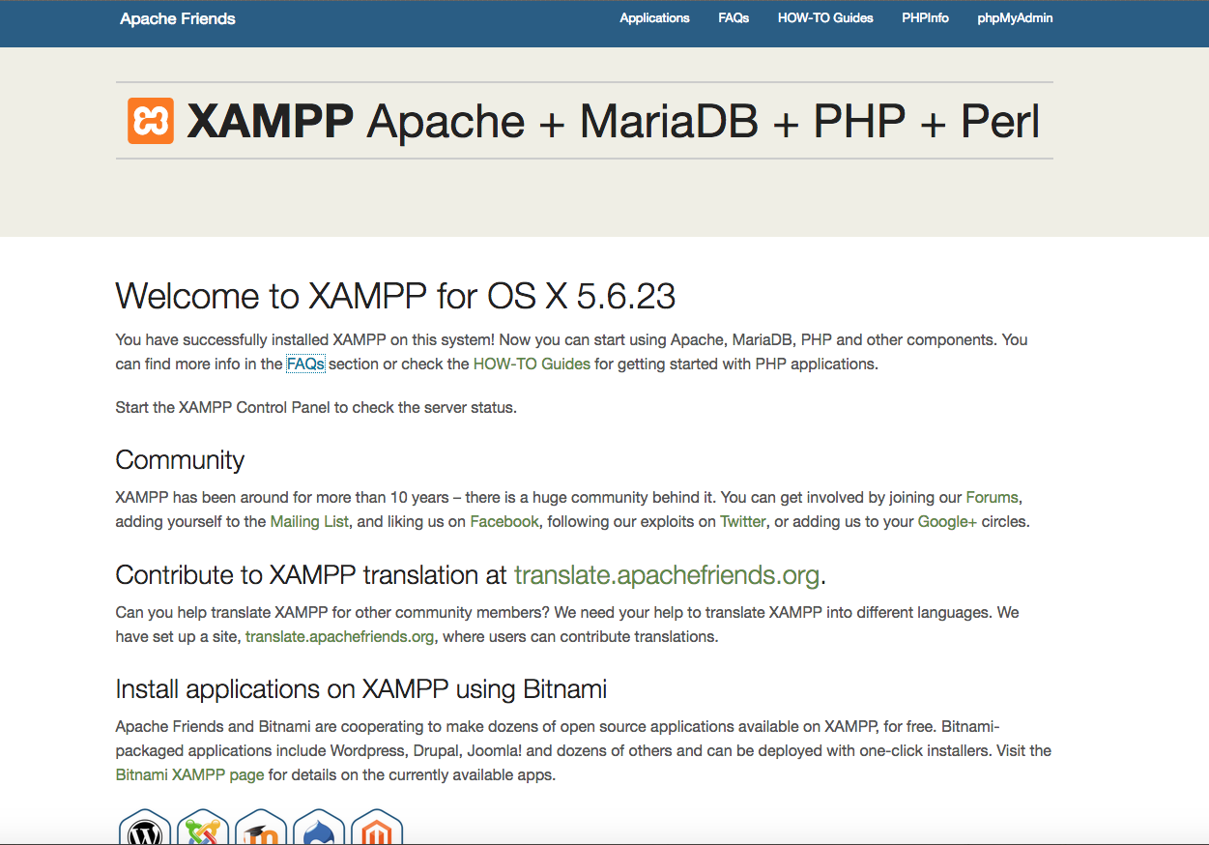Open PHPInfo in the navigation bar
The image size is (1209, 845).
(x=925, y=18)
